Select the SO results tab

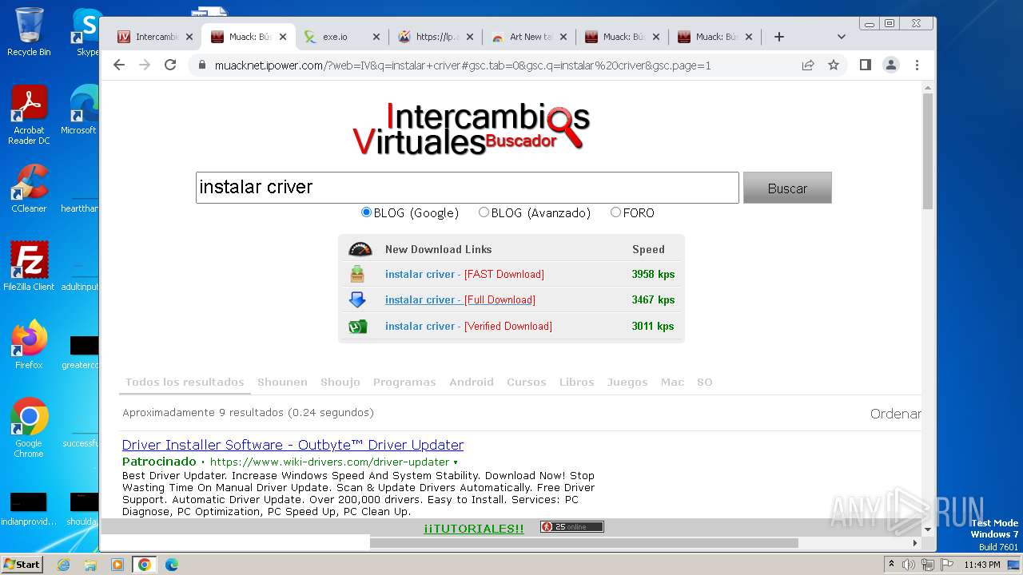click(x=704, y=382)
